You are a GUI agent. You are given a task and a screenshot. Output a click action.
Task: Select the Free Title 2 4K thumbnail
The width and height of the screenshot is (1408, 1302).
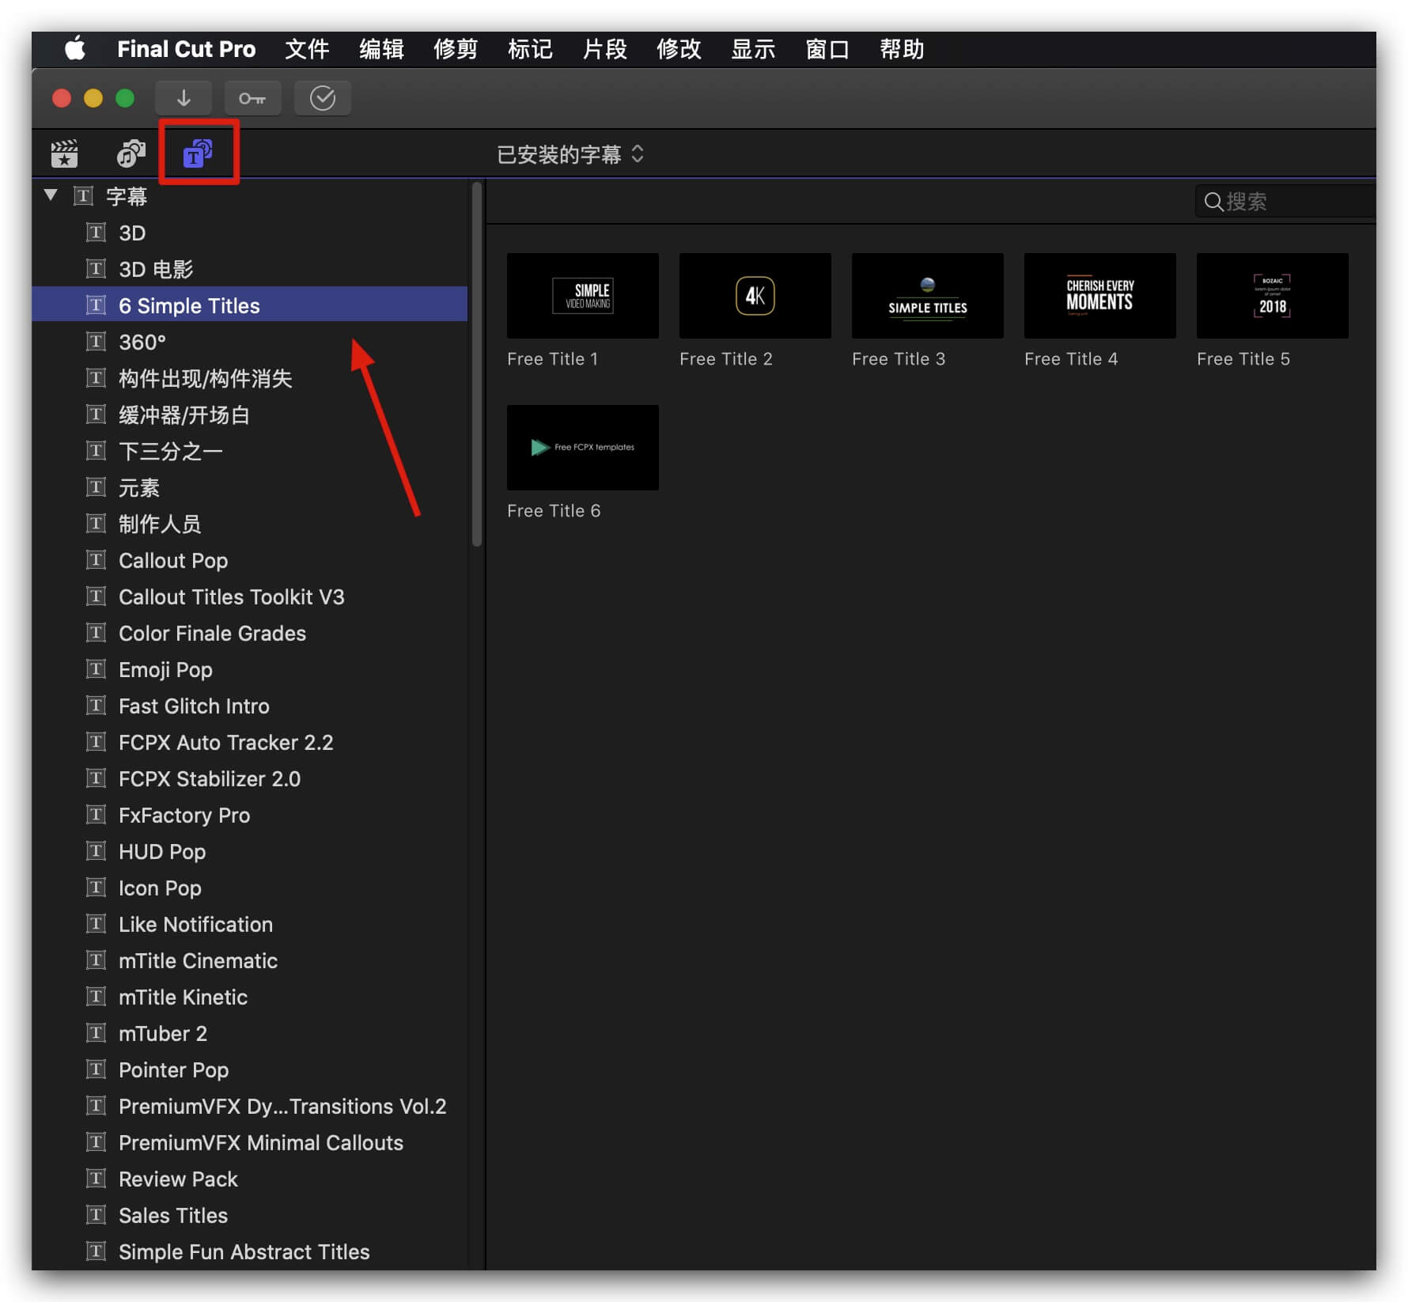click(755, 296)
